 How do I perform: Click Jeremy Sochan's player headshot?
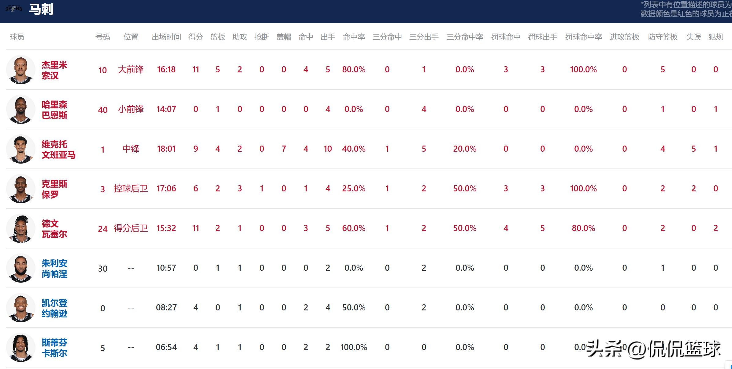pyautogui.click(x=21, y=70)
